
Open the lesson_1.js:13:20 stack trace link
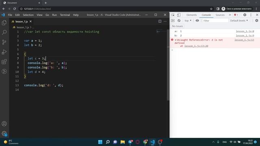point(196,46)
